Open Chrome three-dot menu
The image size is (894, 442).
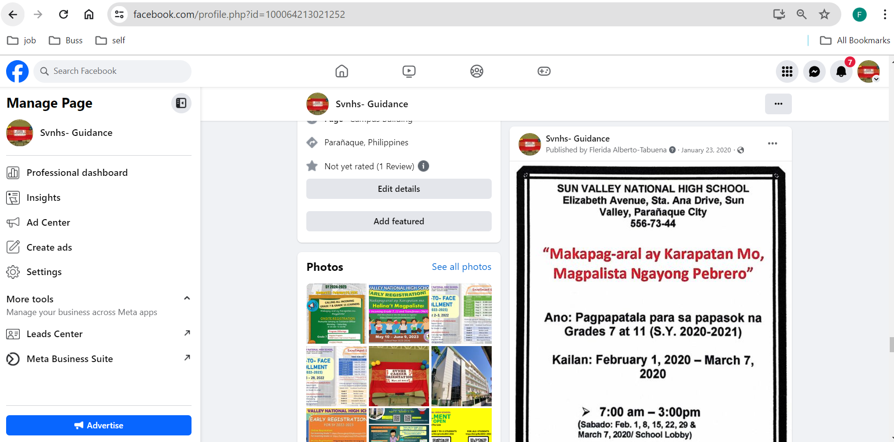(885, 15)
